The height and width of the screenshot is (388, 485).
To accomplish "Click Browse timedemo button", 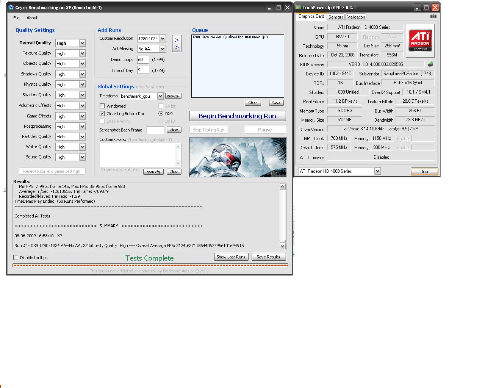I will (173, 96).
